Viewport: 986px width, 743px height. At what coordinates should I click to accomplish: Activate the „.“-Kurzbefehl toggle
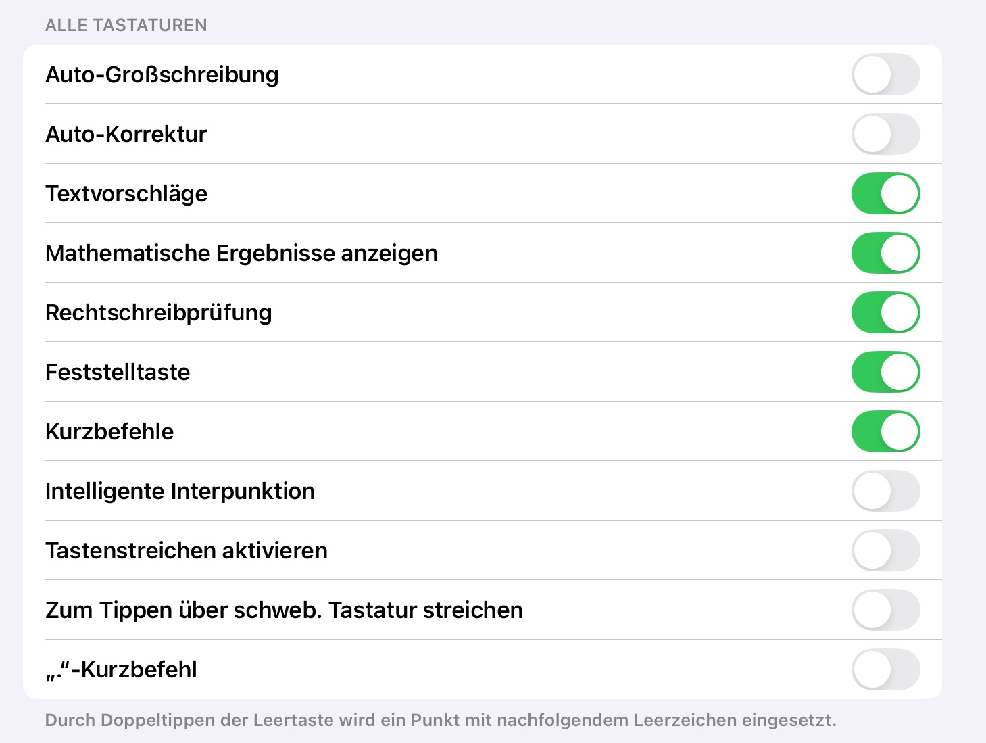(x=885, y=669)
